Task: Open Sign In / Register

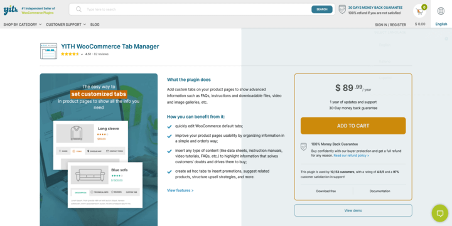Action: click(x=390, y=24)
